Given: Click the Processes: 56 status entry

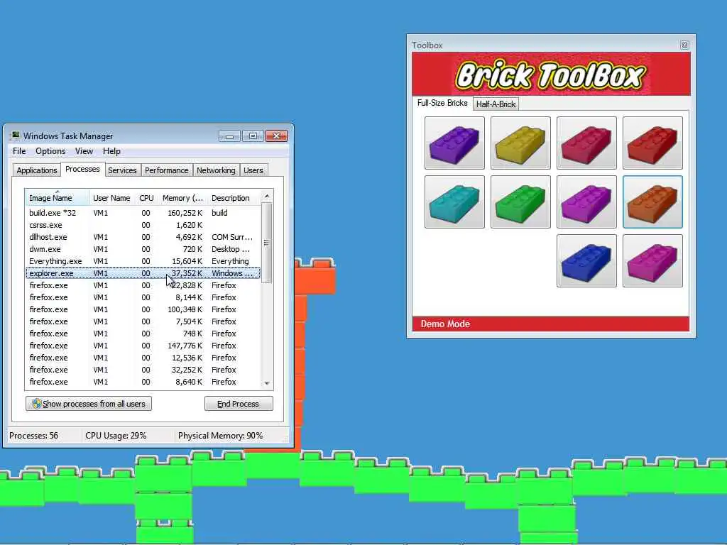Looking at the screenshot, I should click(34, 436).
